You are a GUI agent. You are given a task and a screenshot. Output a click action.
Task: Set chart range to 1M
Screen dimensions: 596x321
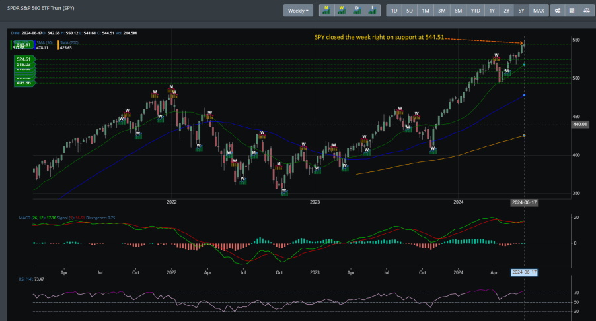point(426,11)
